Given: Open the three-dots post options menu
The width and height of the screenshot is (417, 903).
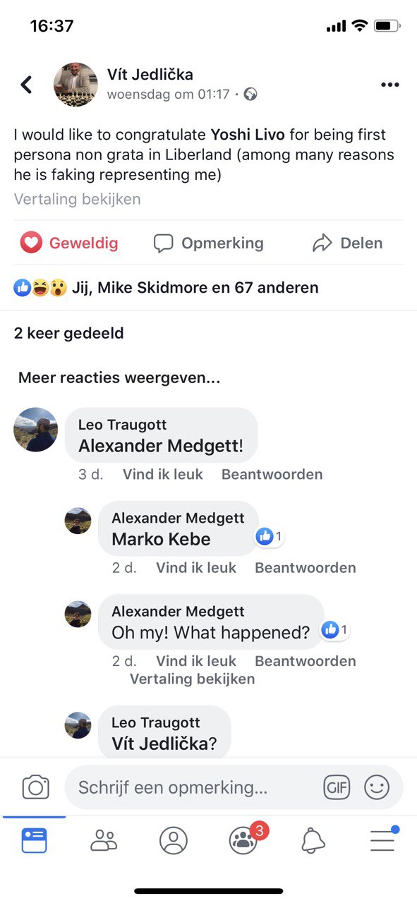Looking at the screenshot, I should tap(389, 85).
